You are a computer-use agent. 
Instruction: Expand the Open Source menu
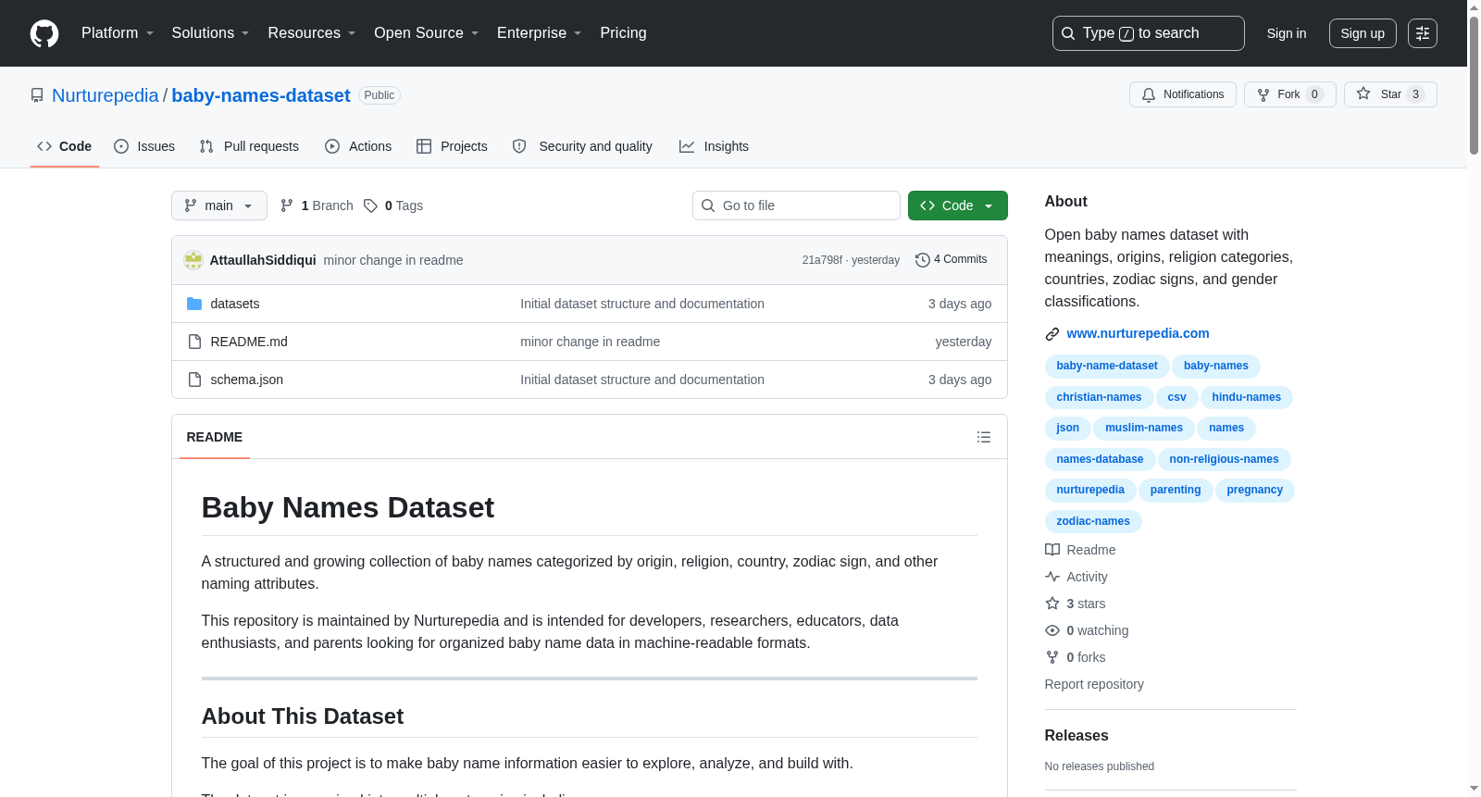click(x=427, y=33)
